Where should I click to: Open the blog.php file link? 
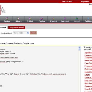[88, 80]
